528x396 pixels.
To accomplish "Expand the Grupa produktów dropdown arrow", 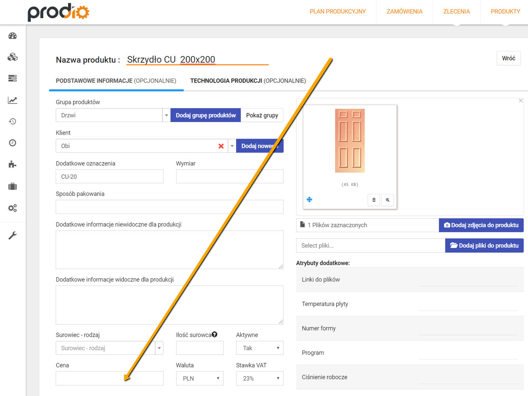I will [x=166, y=115].
